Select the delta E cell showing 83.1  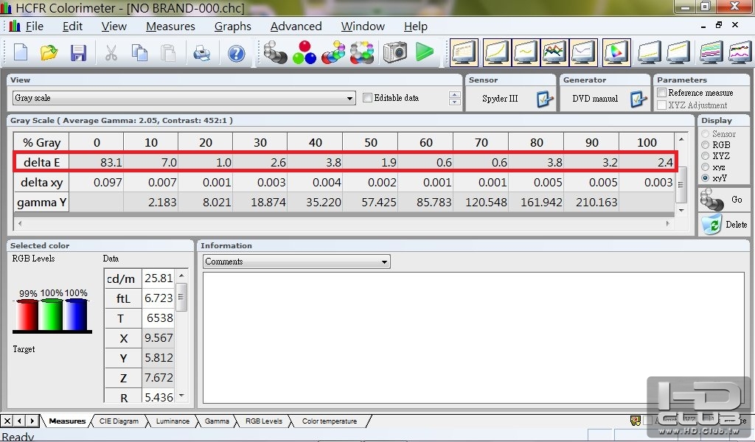[x=97, y=163]
